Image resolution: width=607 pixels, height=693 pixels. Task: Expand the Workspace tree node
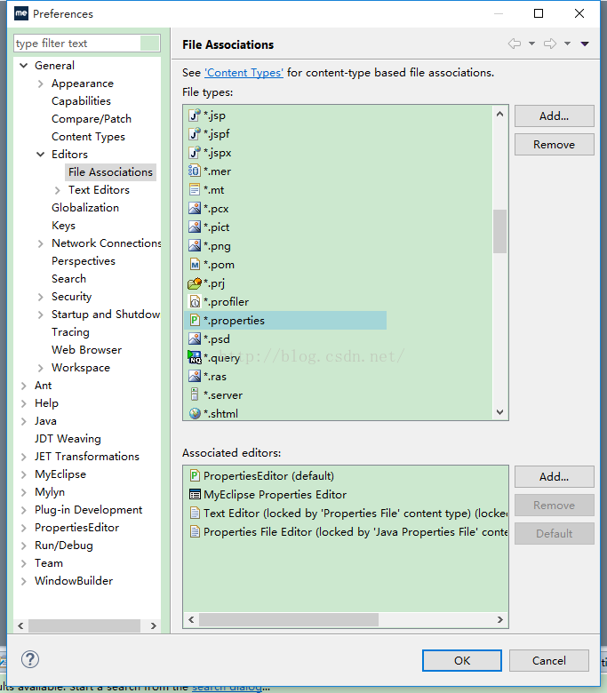[41, 368]
